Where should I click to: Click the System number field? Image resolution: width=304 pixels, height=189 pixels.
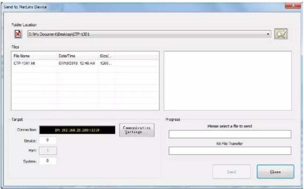[x=48, y=161]
